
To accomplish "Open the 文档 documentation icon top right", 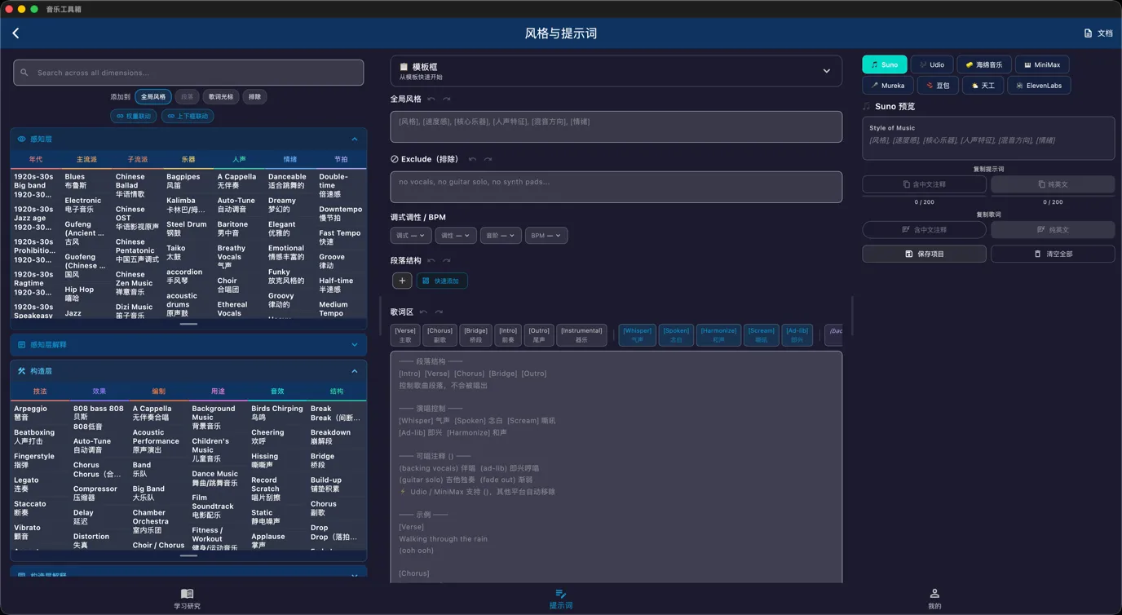I will tap(1097, 31).
